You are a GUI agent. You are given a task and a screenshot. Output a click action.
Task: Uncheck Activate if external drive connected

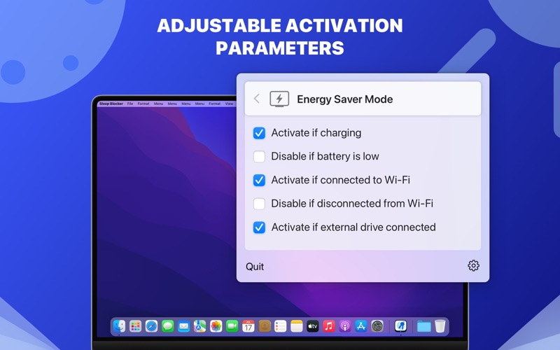(259, 227)
